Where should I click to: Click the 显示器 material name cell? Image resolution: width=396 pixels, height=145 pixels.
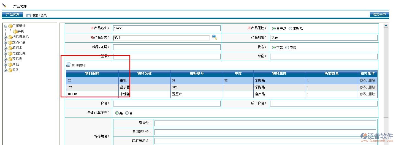145,87
